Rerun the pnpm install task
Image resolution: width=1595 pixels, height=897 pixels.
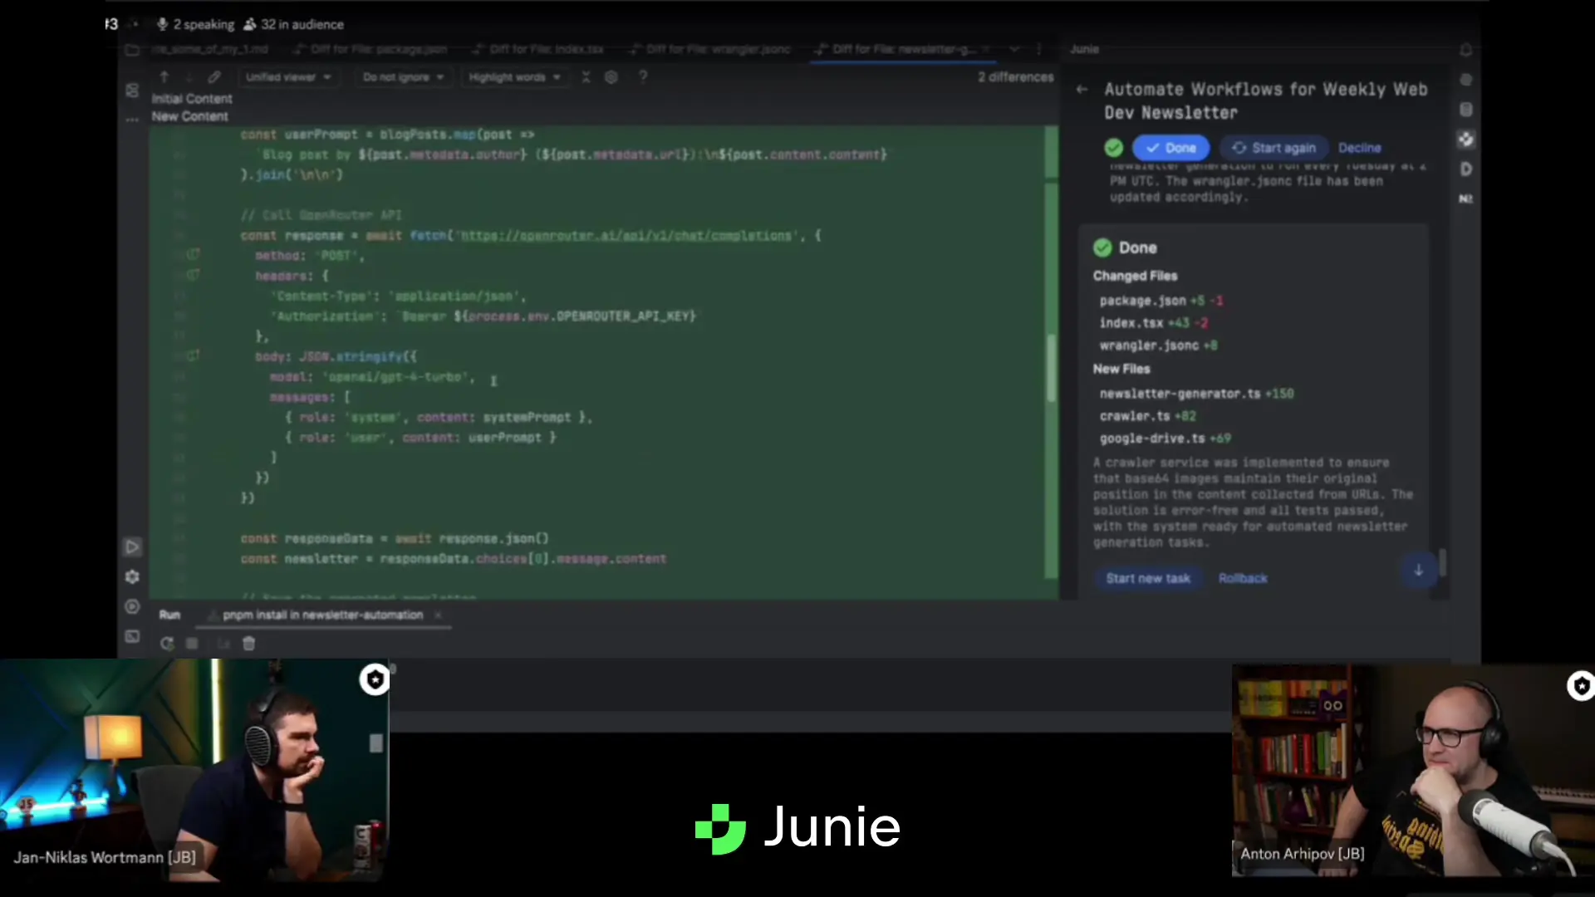coord(167,644)
